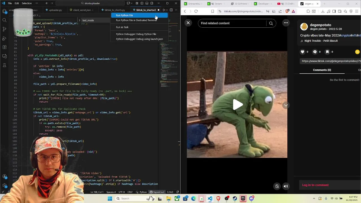Play the Kermit video
This screenshot has width=361, height=203.
click(x=237, y=105)
